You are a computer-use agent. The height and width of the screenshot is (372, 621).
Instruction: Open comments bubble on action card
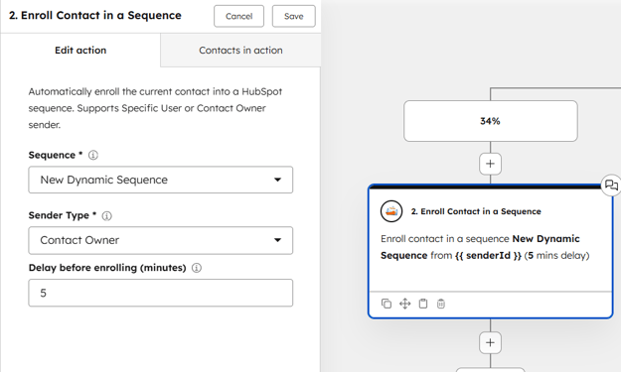(x=611, y=185)
